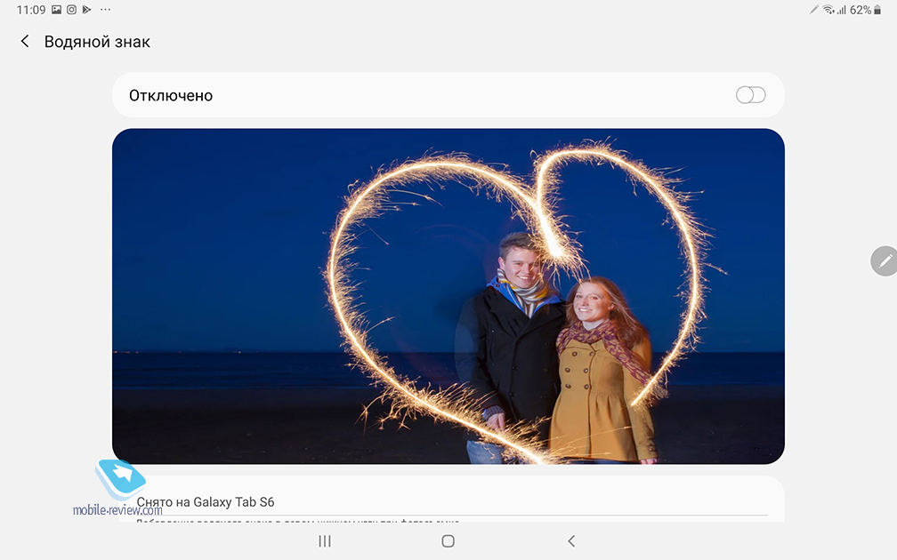Toggle the Отключено watermark switch
The height and width of the screenshot is (560, 897).
[750, 95]
